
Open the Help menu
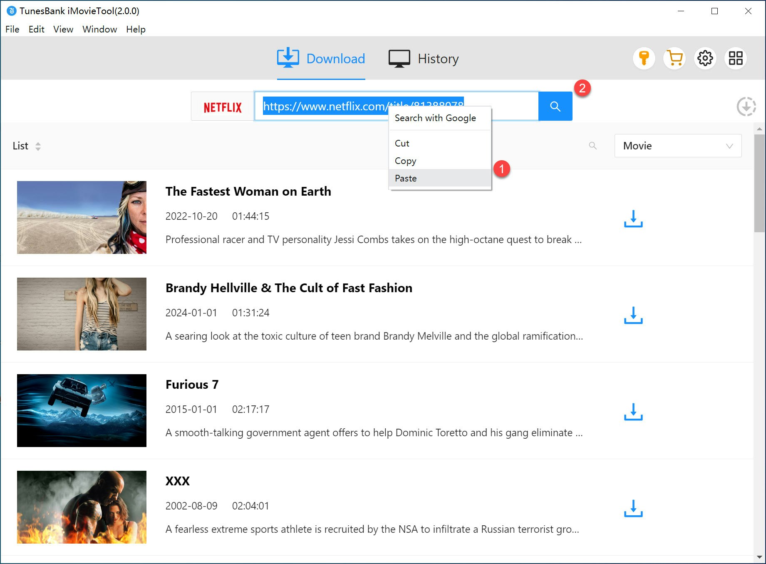tap(136, 29)
